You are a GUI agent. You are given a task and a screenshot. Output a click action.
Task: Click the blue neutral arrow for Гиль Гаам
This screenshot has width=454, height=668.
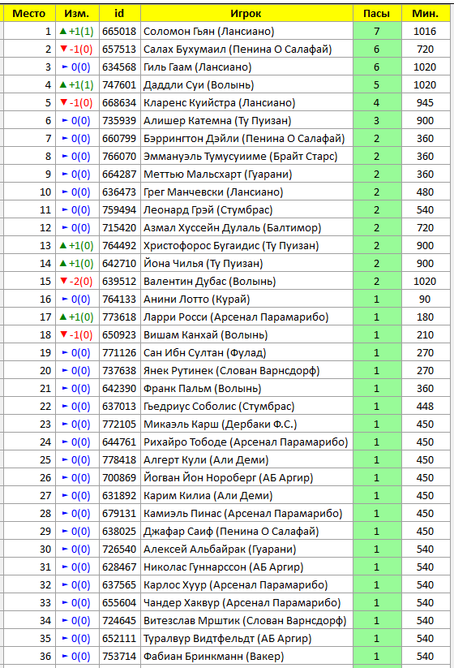[65, 67]
